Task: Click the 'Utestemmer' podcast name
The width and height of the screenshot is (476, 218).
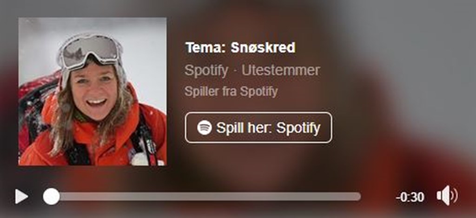Action: 280,71
